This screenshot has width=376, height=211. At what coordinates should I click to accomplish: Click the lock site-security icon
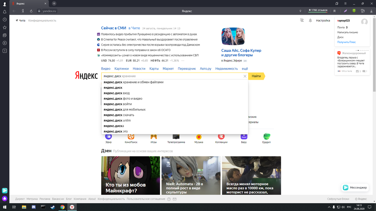39,11
